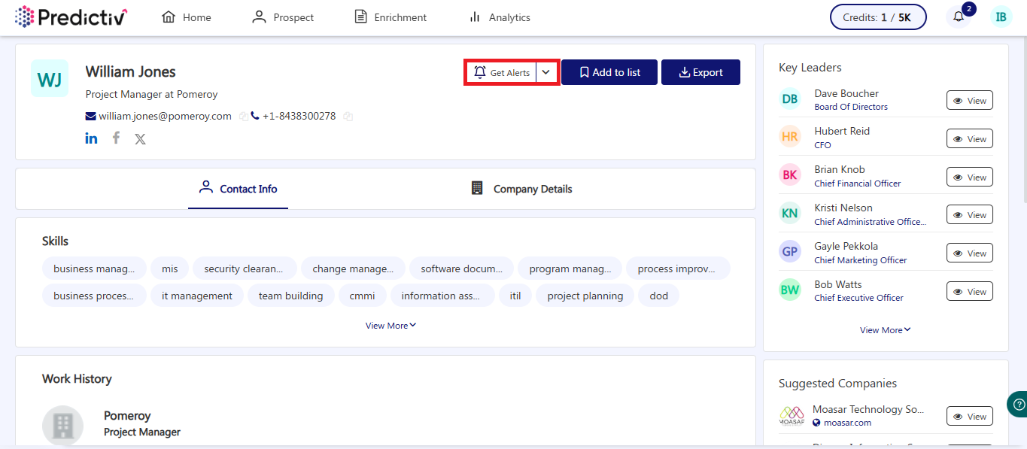View Gayle Pekkola's profile
Viewport: 1027px width, 449px height.
click(969, 253)
